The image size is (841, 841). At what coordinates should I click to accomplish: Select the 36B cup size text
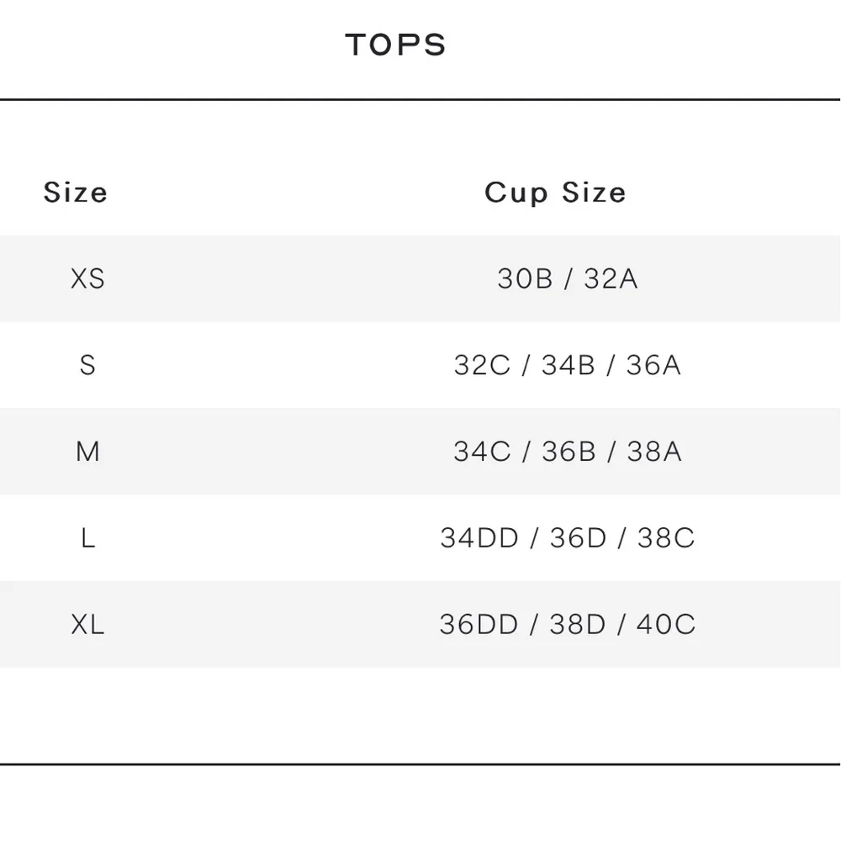(x=569, y=452)
